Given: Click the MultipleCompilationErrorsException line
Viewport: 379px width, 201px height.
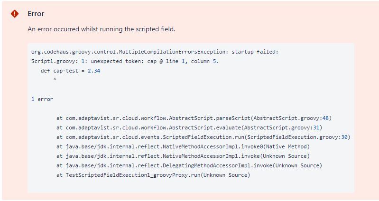Looking at the screenshot, I should click(x=155, y=52).
